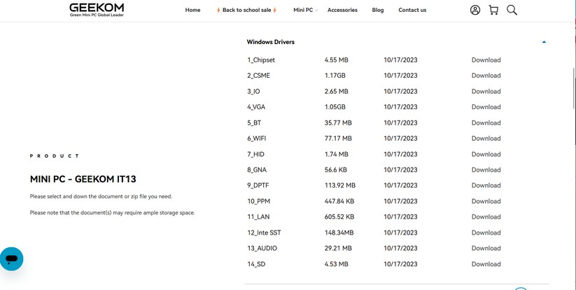Download the 4_VGA driver
Image resolution: width=576 pixels, height=290 pixels.
[486, 107]
